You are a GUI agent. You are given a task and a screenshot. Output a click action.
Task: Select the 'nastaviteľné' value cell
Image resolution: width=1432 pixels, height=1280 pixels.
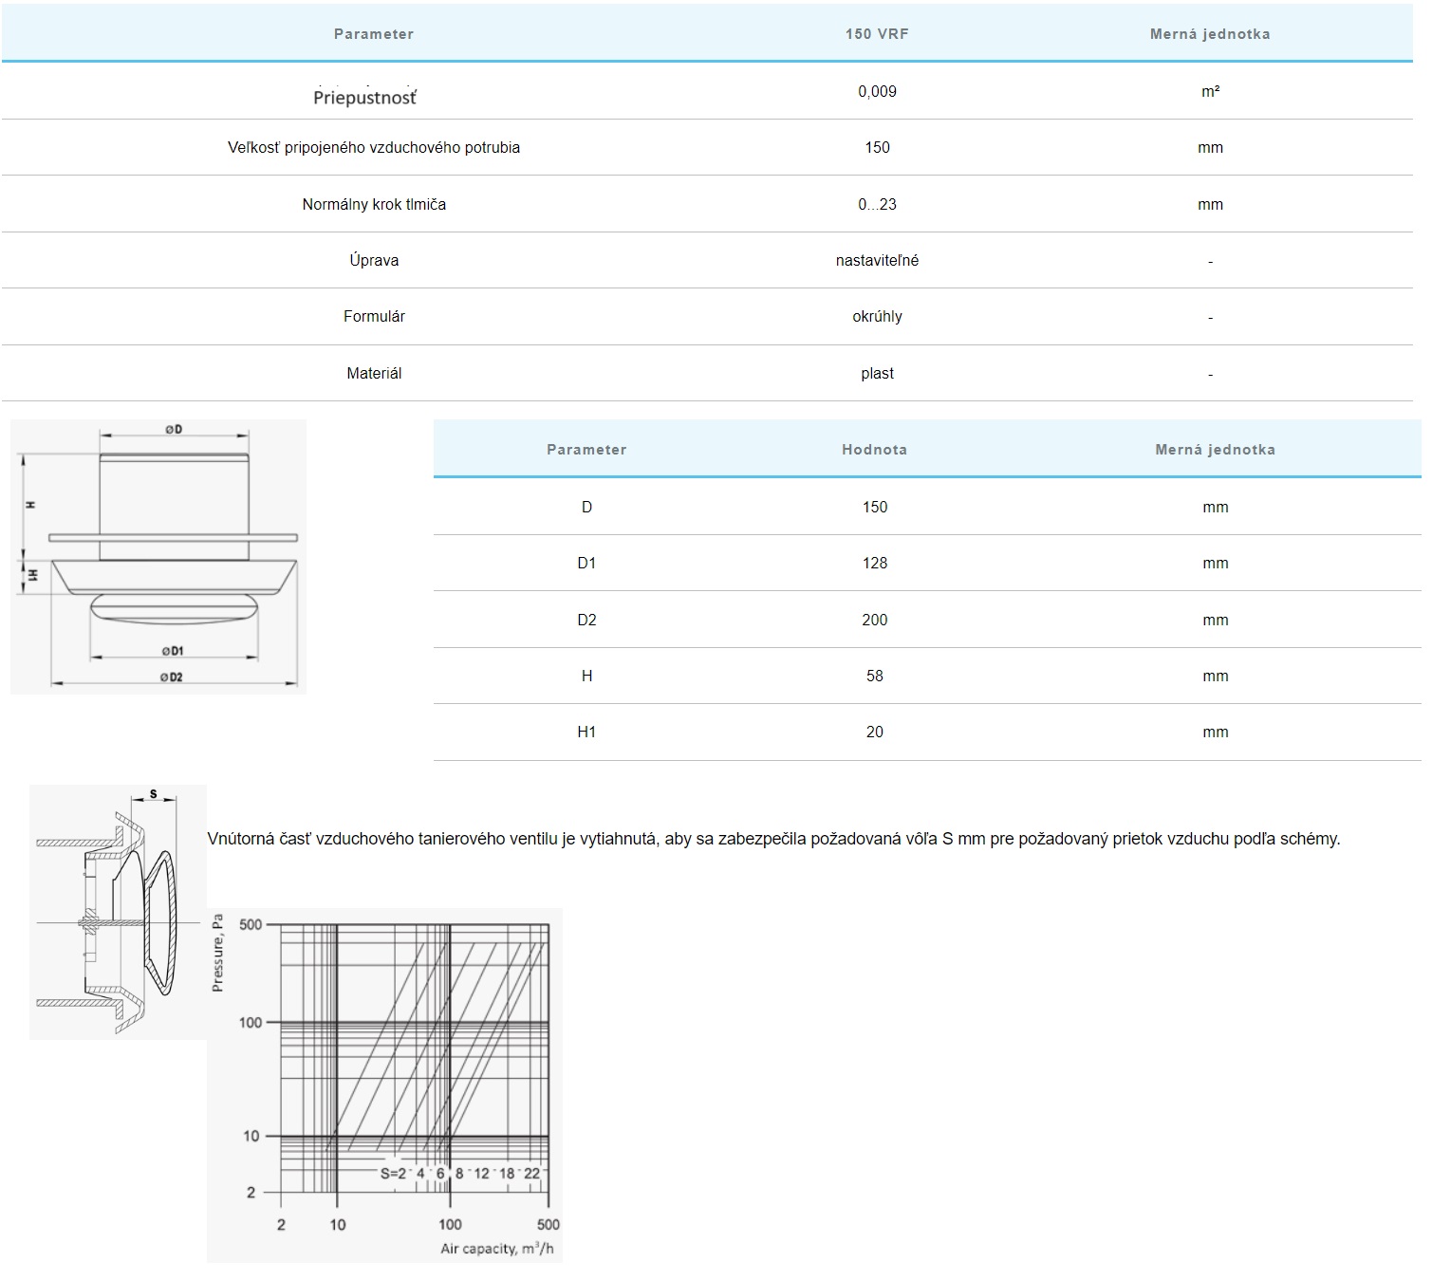877,260
